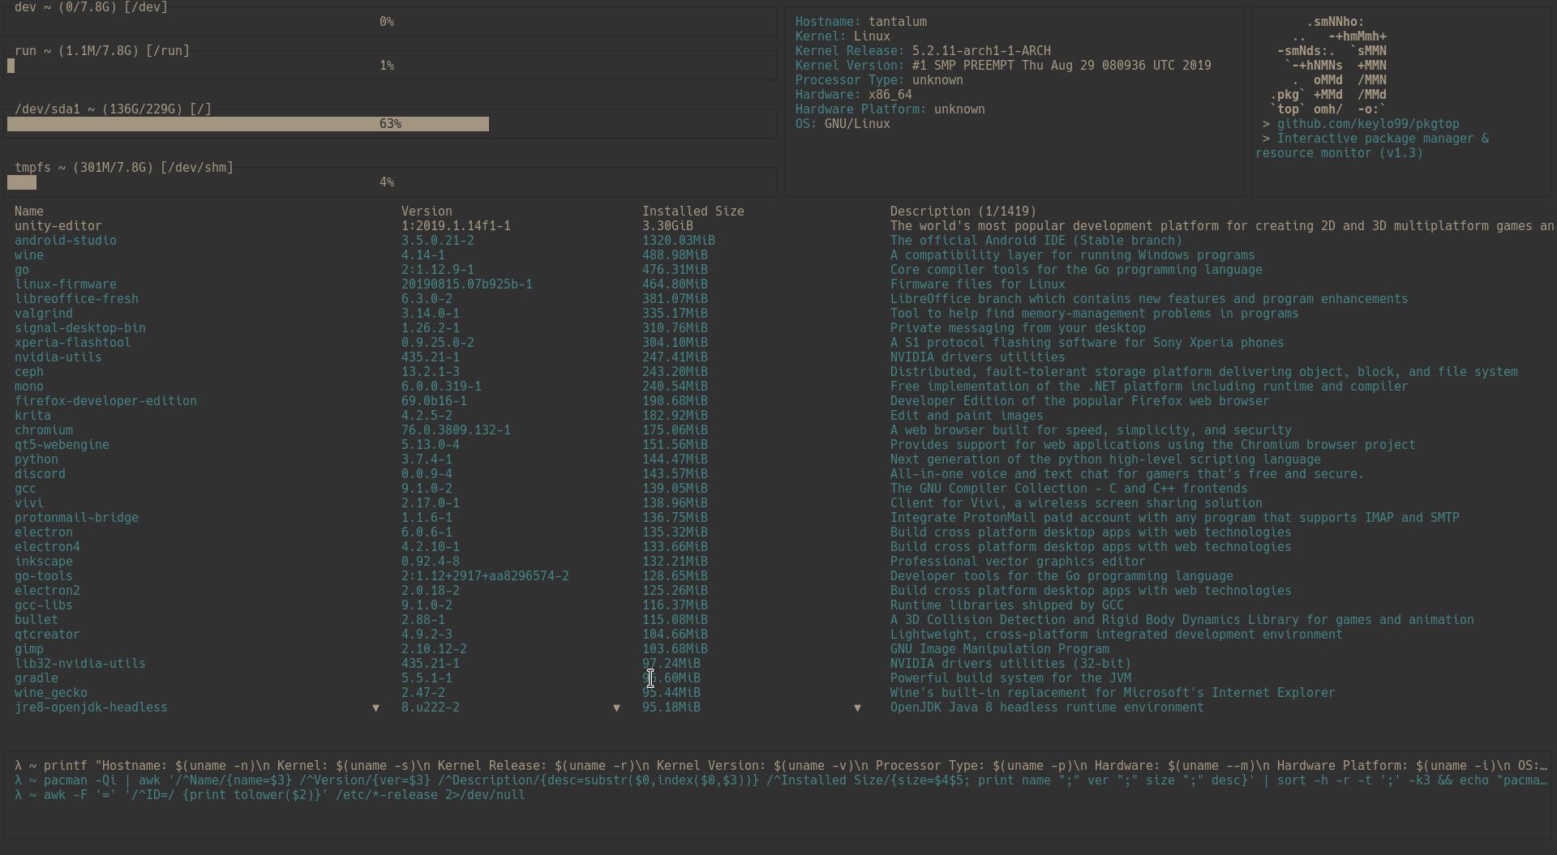Select libreoffice-fresh package
Image resolution: width=1557 pixels, height=855 pixels.
pyautogui.click(x=76, y=299)
